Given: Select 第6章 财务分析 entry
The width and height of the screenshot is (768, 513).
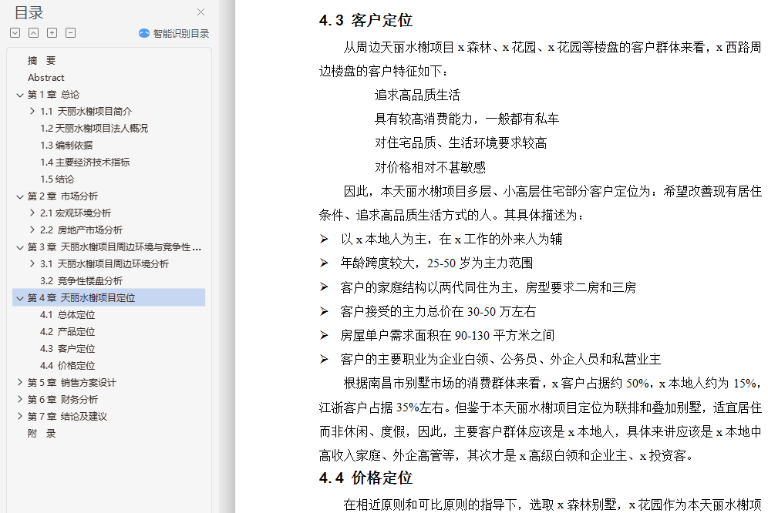Looking at the screenshot, I should 62,400.
